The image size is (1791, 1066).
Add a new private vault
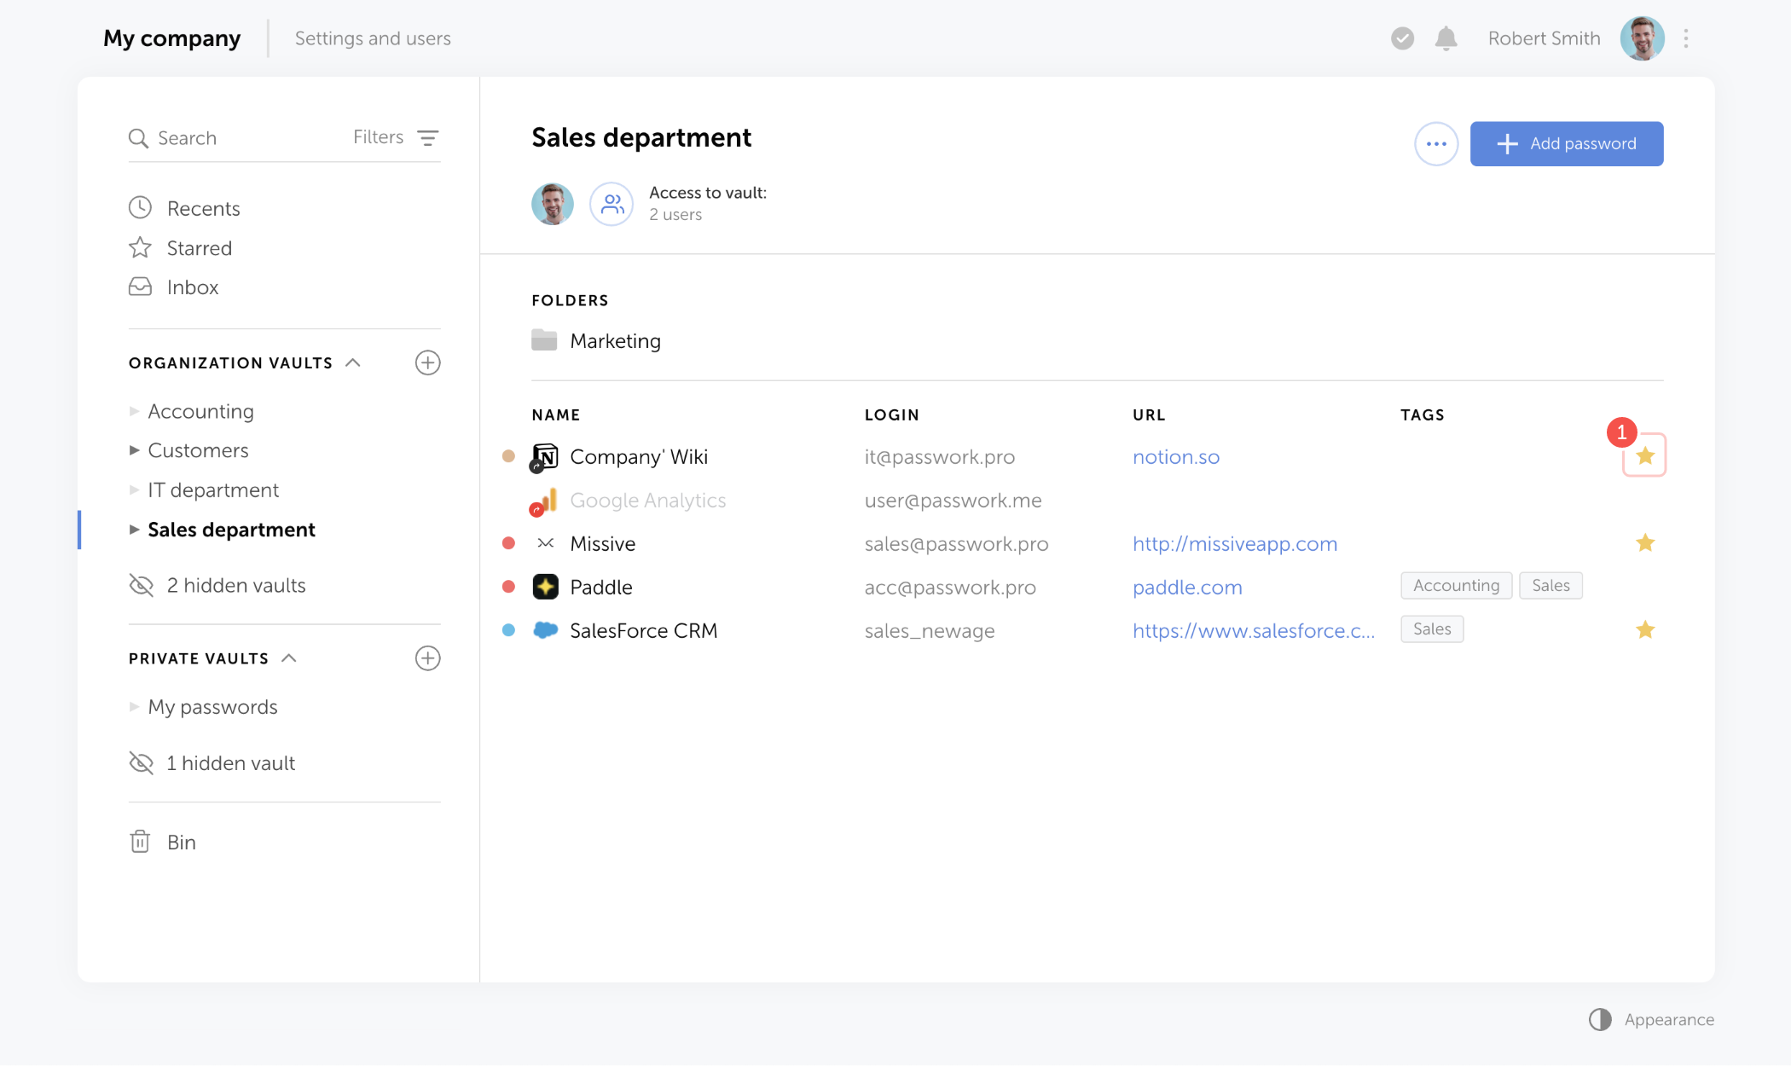427,658
